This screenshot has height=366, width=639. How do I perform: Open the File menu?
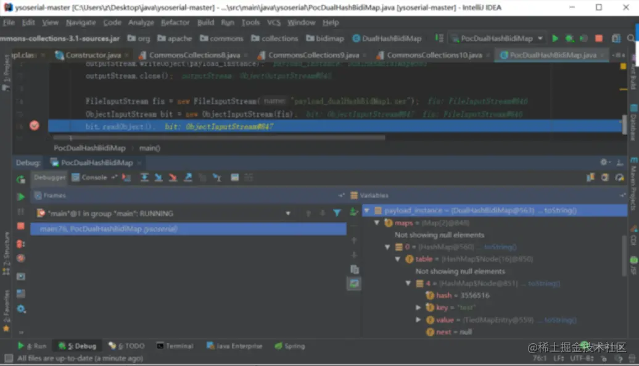coord(9,22)
